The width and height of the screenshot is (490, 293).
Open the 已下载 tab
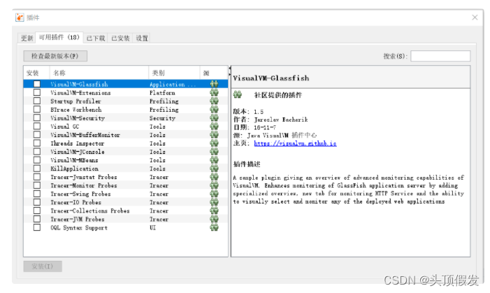96,38
